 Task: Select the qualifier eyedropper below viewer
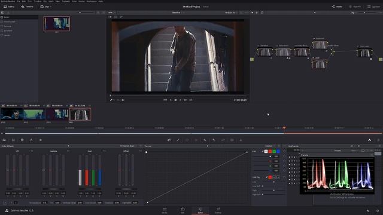coord(111,100)
